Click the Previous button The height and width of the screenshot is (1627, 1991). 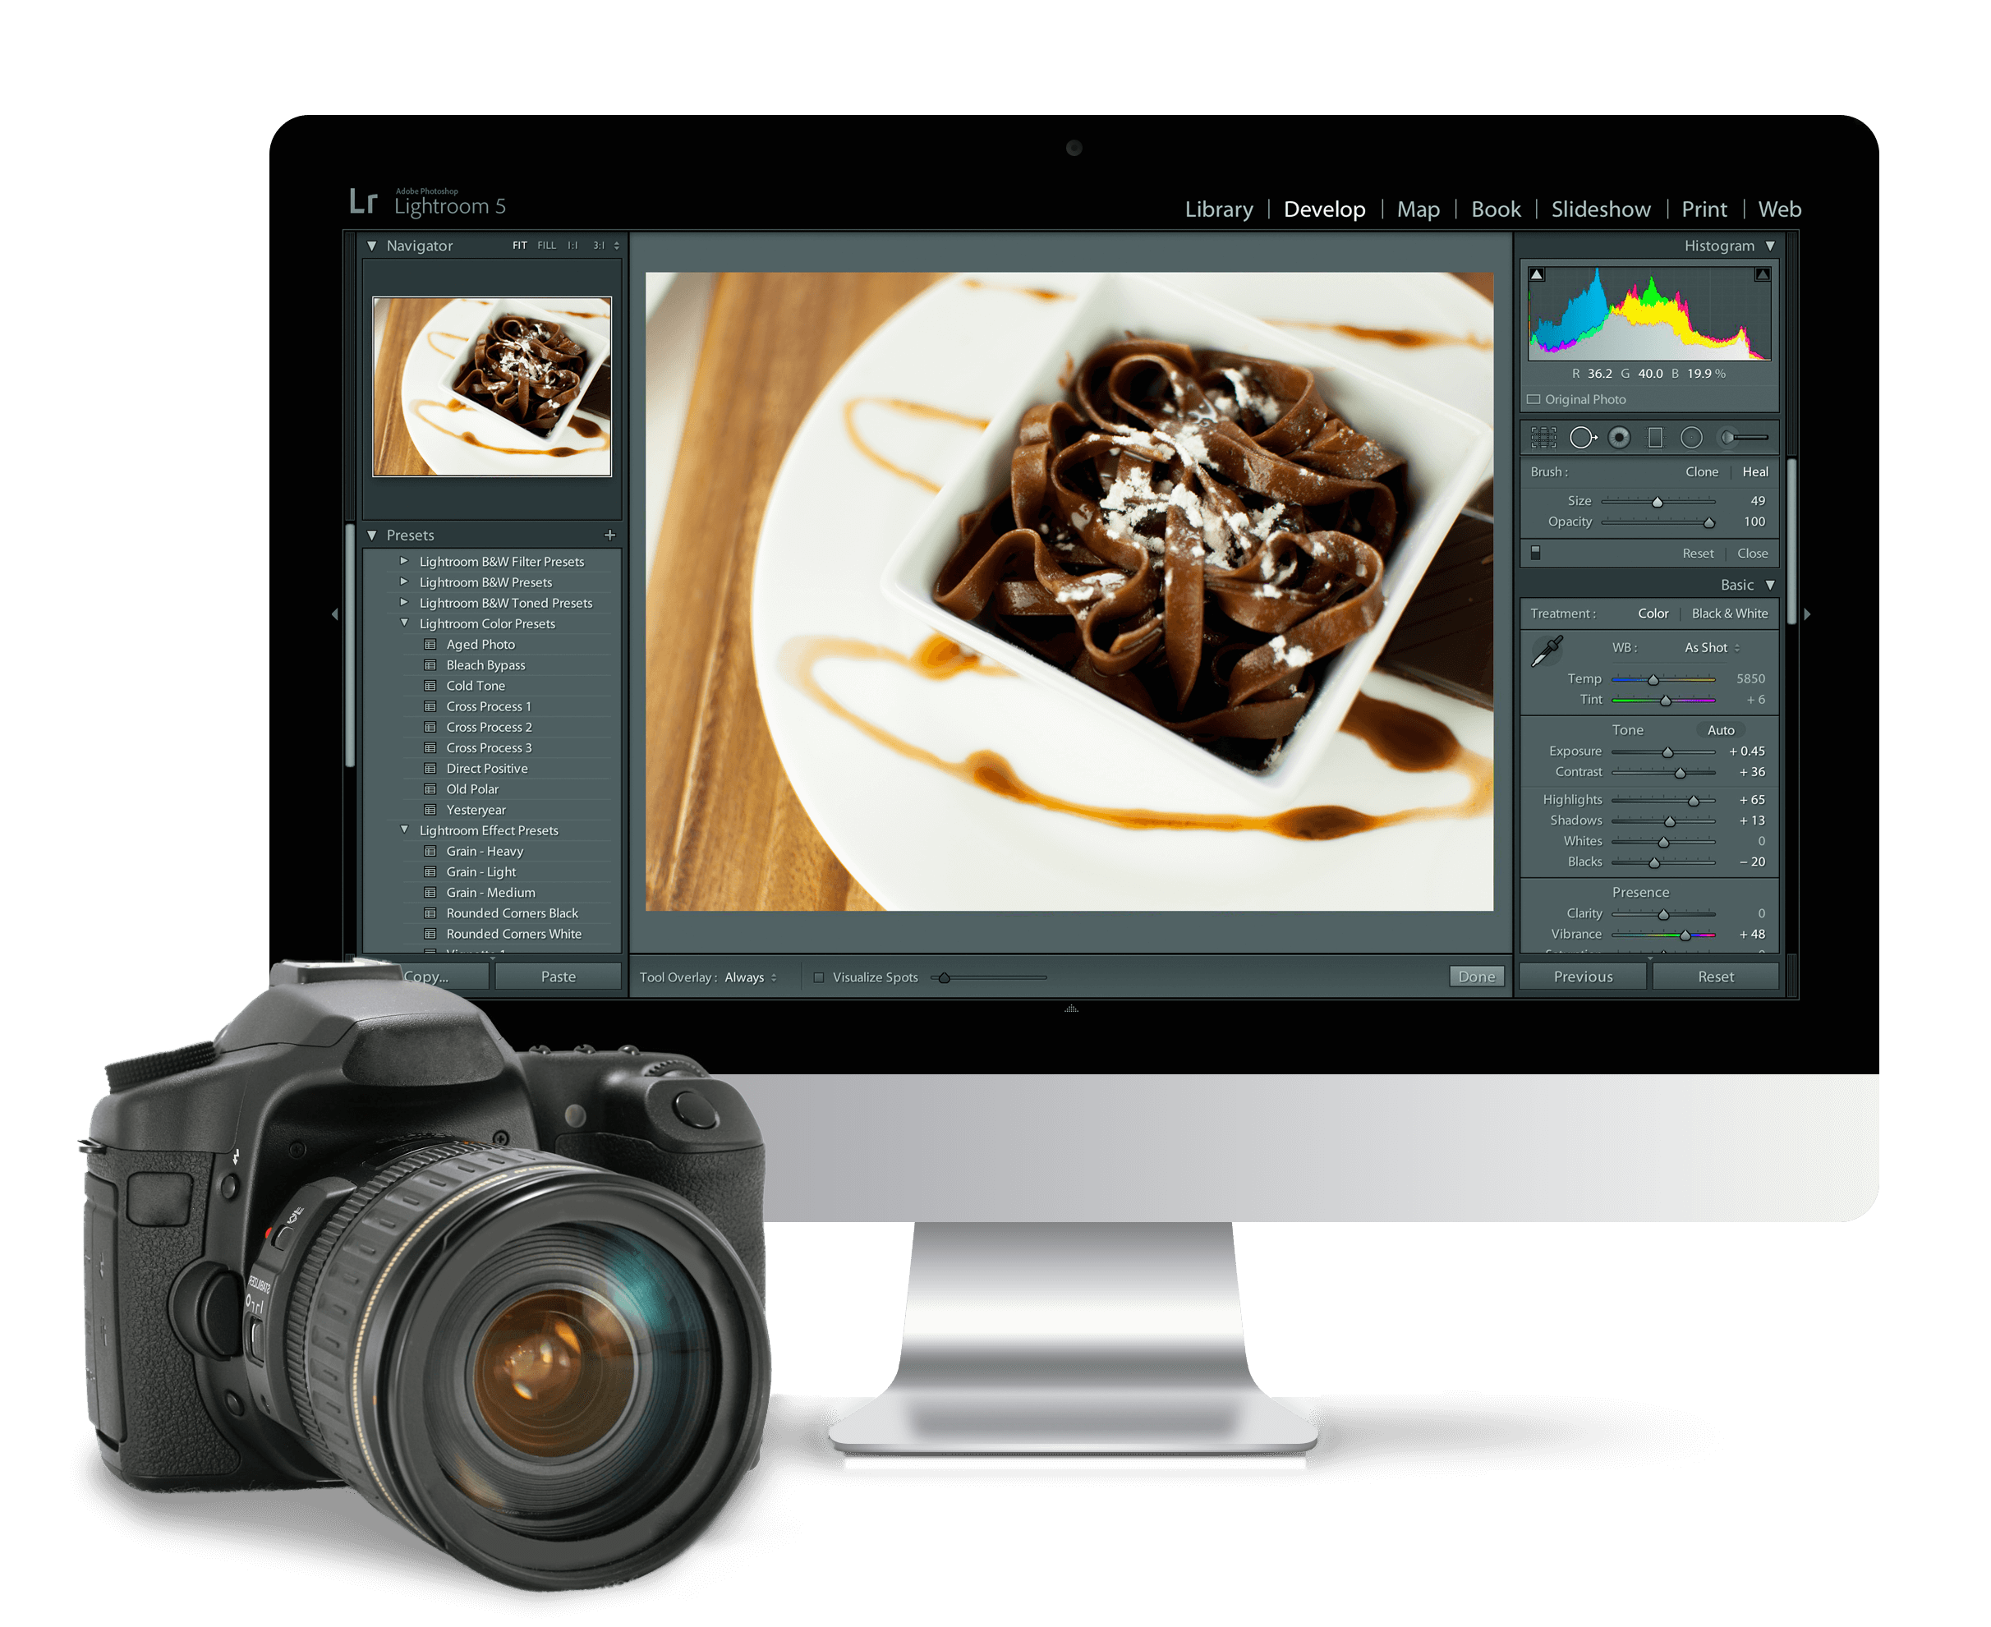pyautogui.click(x=1582, y=977)
